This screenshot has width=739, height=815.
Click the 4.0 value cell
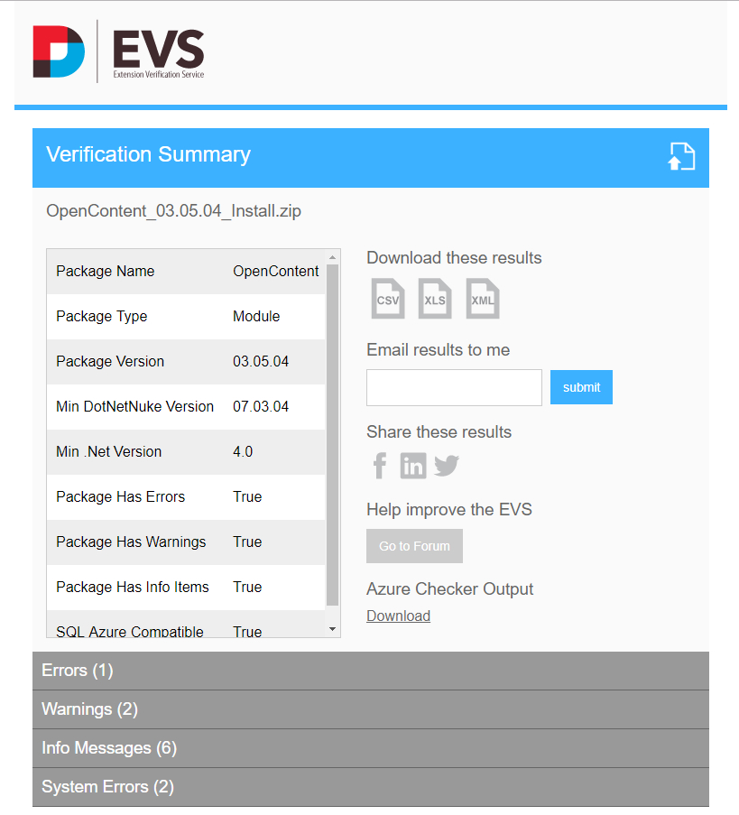(x=243, y=451)
